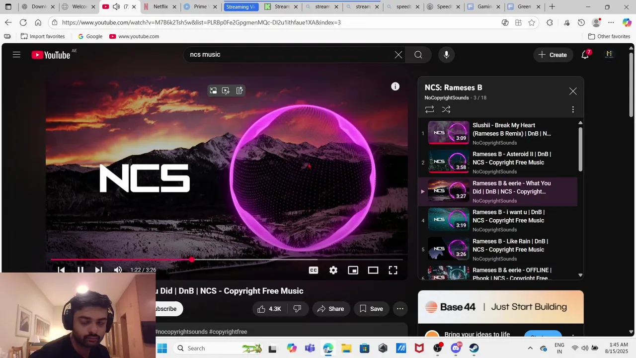The height and width of the screenshot is (358, 636).
Task: Start voice search with microphone icon
Action: pos(446,55)
